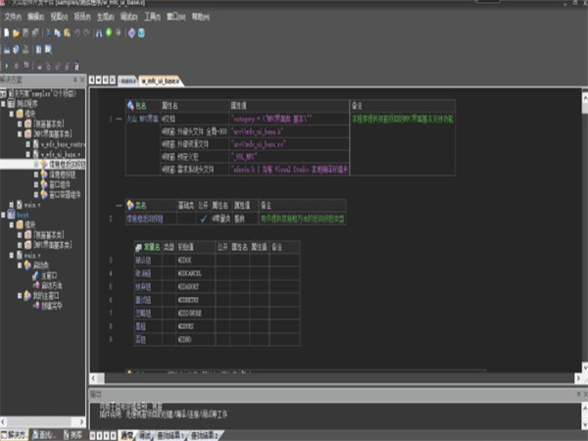Toggle the 公开 checkmark in the data type row
The width and height of the screenshot is (588, 441).
pos(203,219)
